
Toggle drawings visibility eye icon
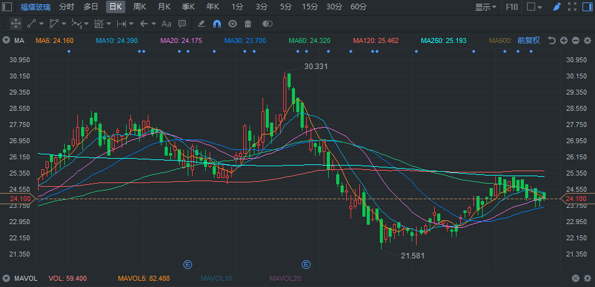233,24
